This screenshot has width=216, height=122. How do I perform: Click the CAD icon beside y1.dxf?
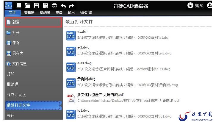(71, 36)
